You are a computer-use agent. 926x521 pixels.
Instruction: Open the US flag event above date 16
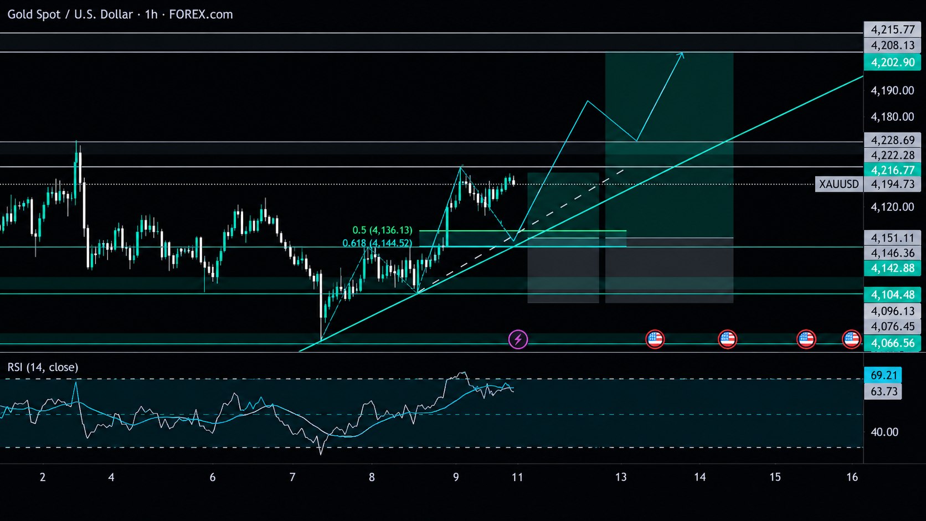click(851, 339)
